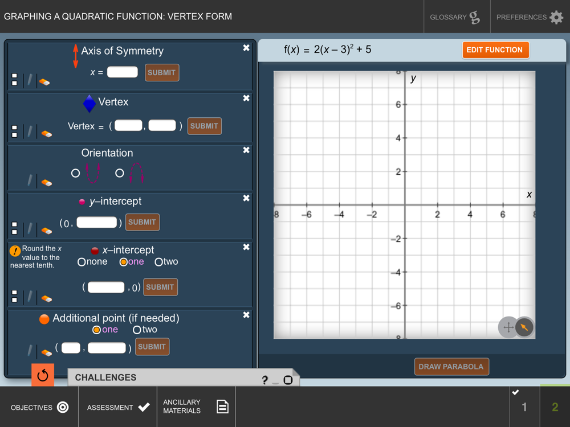Toggle top checkbox in Axis of Symmetry panel
The image size is (570, 427).
click(x=15, y=76)
